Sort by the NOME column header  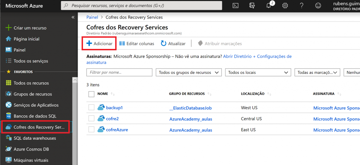click(x=103, y=94)
